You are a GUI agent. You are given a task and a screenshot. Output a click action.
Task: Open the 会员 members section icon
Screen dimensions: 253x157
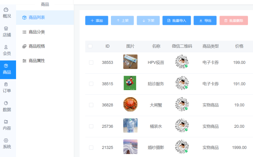(6, 47)
